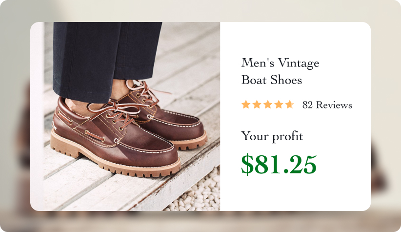This screenshot has height=232, width=401.
Task: Click the first rating star
Action: pos(246,105)
